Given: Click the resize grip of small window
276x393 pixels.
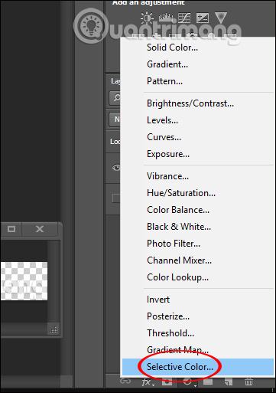Looking at the screenshot, I should pyautogui.click(x=54, y=329).
